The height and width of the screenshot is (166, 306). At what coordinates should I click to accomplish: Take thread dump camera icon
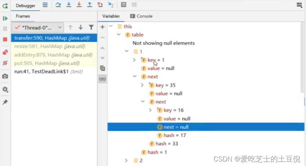5,76
